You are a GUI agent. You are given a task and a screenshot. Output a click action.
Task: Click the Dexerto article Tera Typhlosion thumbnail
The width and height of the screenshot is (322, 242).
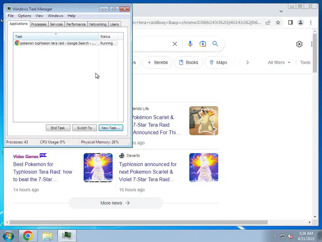204,168
